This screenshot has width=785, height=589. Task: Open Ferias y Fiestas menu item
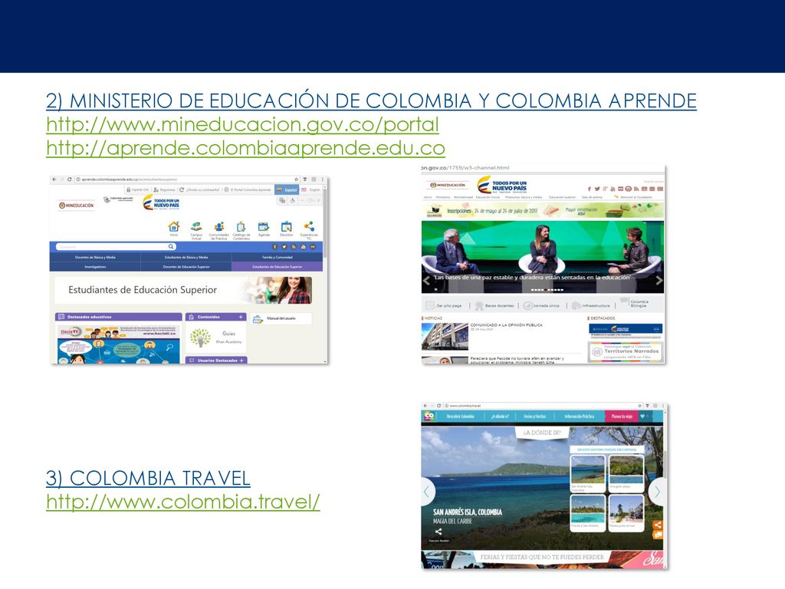[x=534, y=416]
